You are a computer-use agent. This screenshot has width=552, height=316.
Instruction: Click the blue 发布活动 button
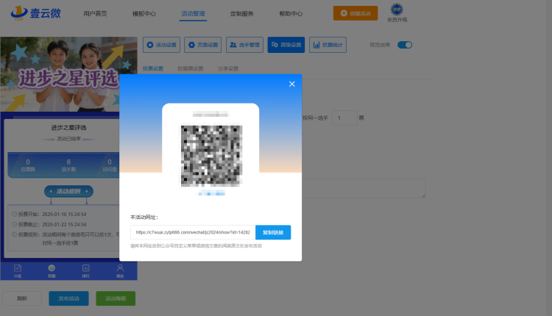click(x=68, y=298)
